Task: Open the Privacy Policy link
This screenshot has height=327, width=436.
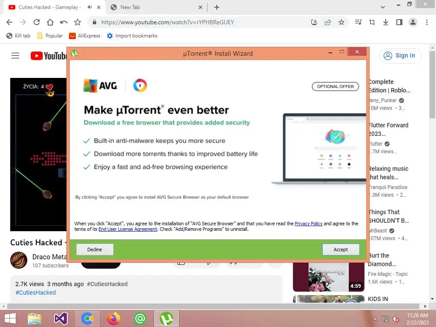Action: click(308, 224)
